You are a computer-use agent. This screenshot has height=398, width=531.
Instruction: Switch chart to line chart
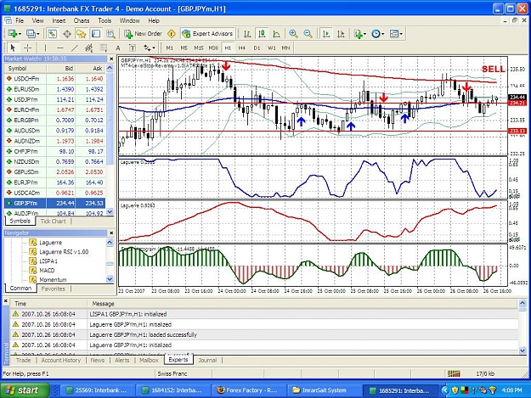coord(276,34)
